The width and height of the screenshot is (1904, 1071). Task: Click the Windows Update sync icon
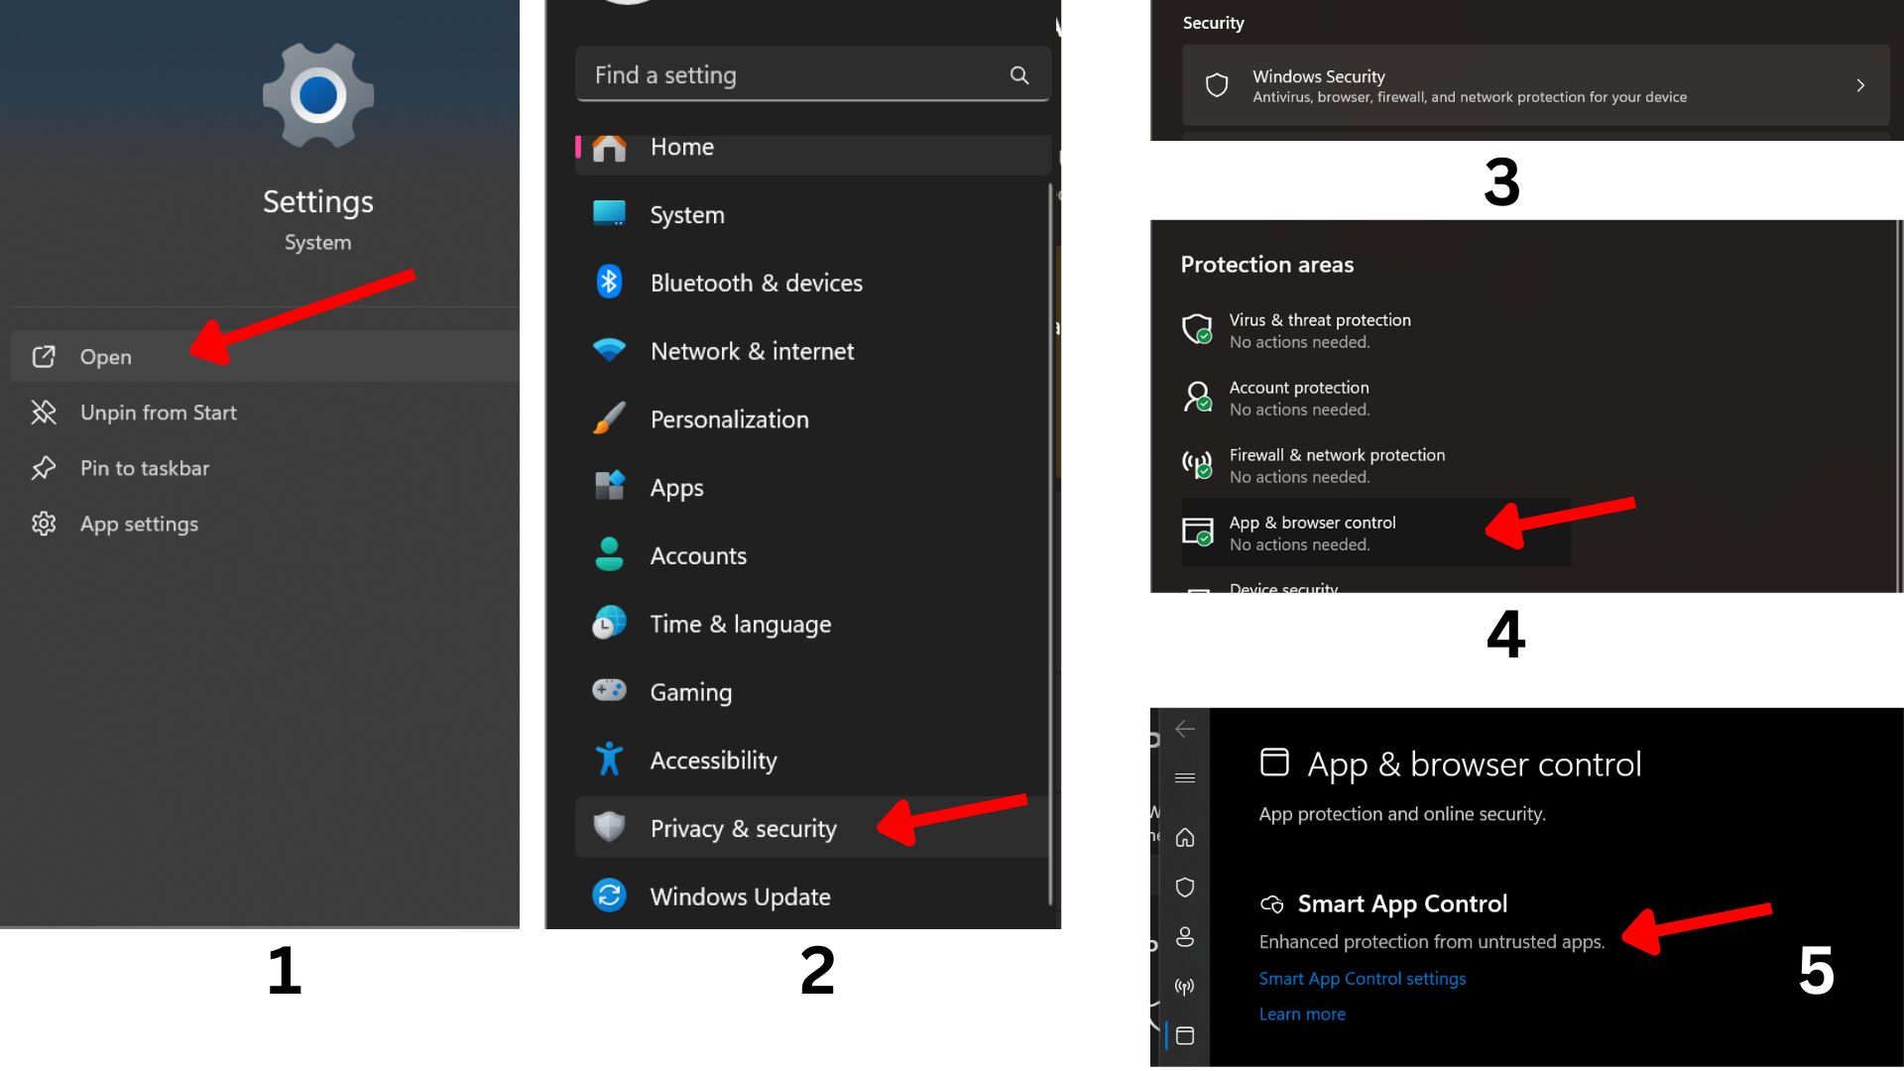609,895
